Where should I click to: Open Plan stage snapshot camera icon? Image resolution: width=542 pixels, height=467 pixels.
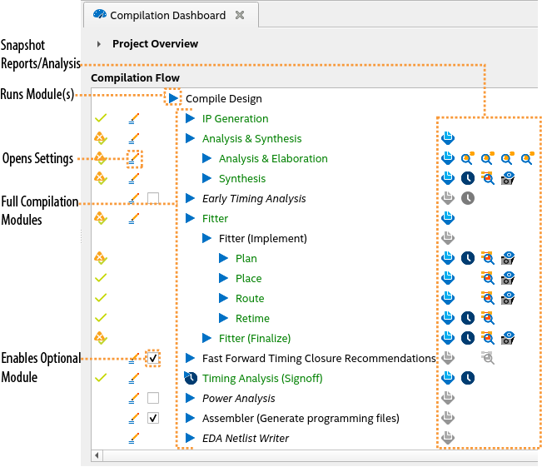click(507, 258)
